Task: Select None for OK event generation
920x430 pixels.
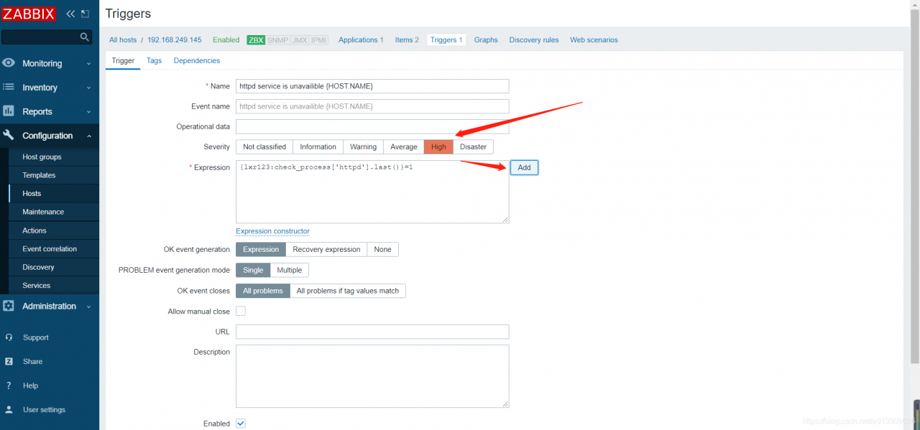Action: (x=382, y=249)
